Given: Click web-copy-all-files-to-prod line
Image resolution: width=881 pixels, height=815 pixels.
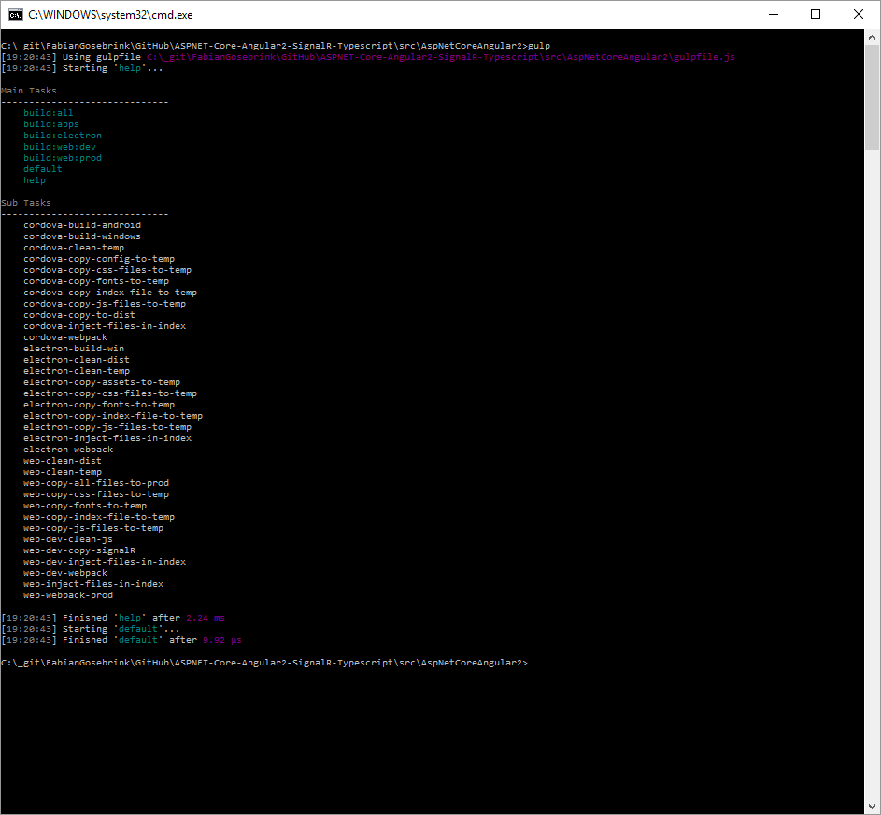Looking at the screenshot, I should point(96,483).
